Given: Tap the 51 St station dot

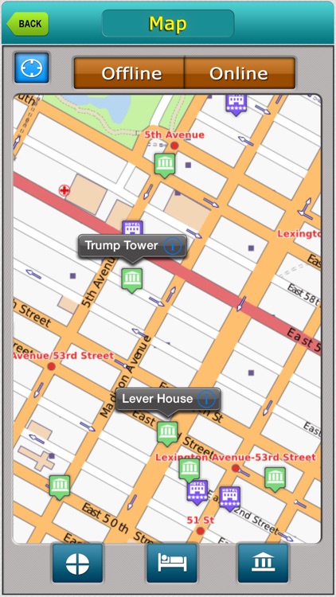Looking at the screenshot, I should [201, 531].
